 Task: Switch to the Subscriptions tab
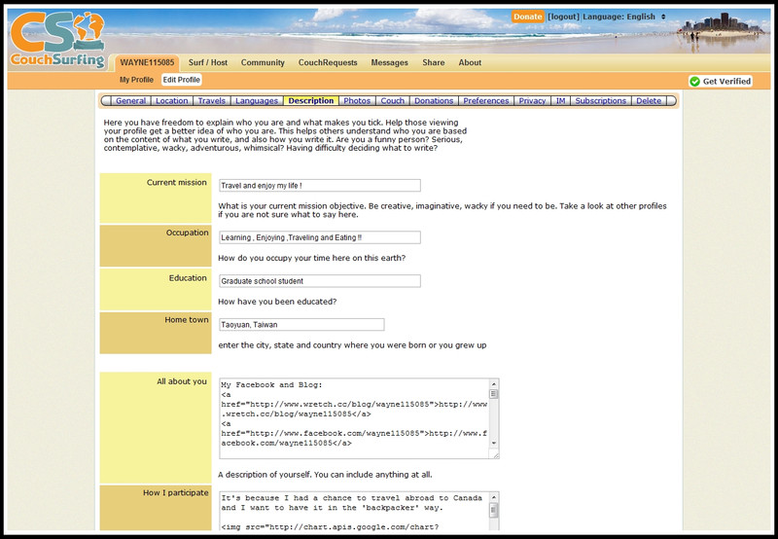point(600,101)
